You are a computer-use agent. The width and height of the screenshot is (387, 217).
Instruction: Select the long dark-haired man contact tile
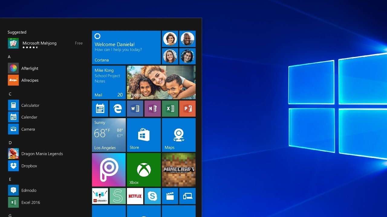[187, 56]
